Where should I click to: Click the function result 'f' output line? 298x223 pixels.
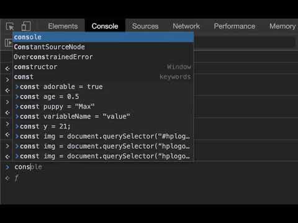click(x=17, y=178)
